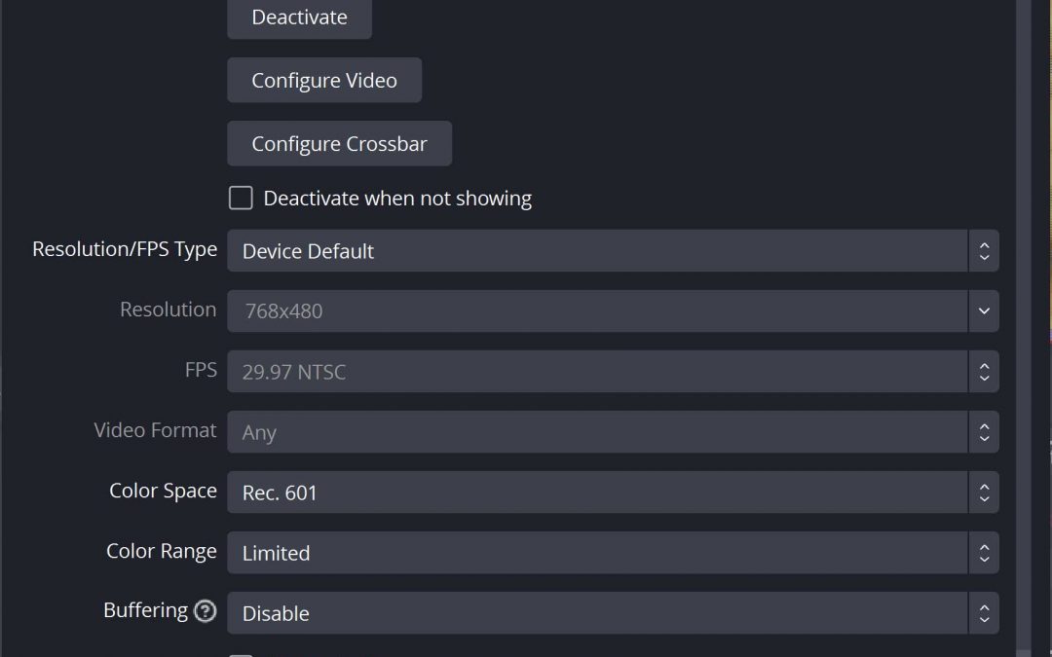
Task: Click the up-down arrows on the Buffering field
Action: pyautogui.click(x=984, y=613)
